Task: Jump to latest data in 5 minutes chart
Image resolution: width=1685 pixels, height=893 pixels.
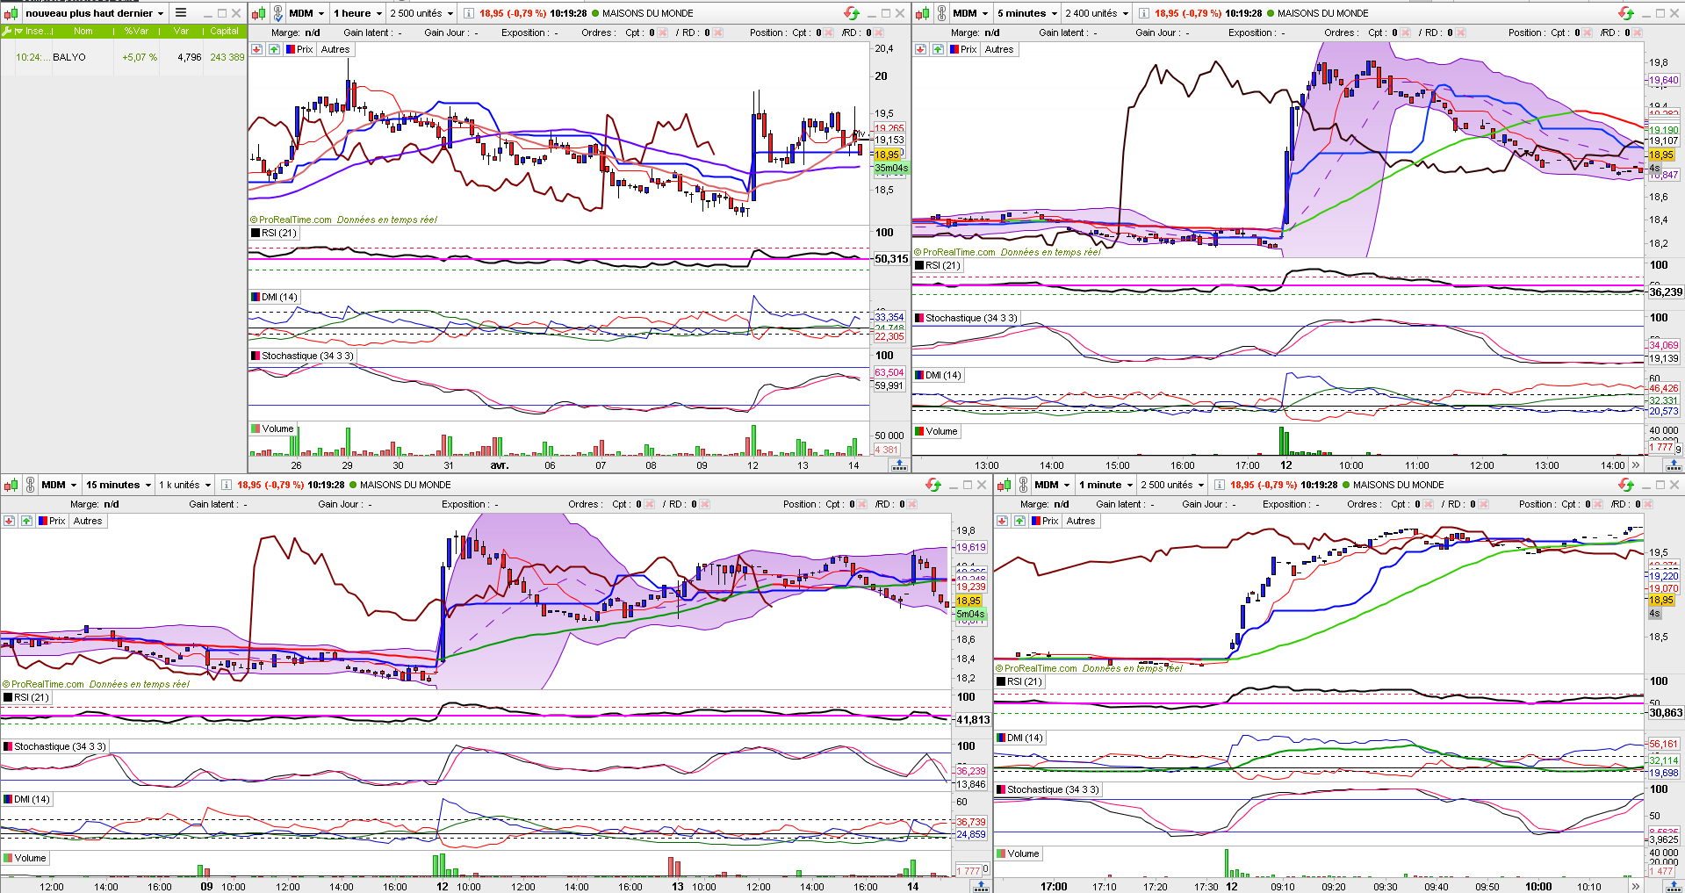Action: (1635, 465)
